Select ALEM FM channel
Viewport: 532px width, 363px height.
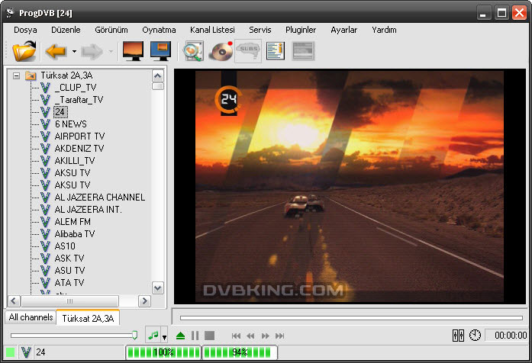pos(73,222)
